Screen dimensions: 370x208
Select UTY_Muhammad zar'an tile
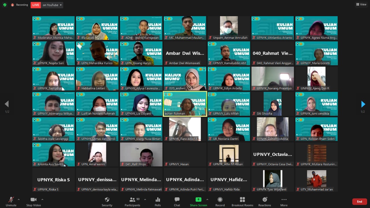(x=317, y=180)
